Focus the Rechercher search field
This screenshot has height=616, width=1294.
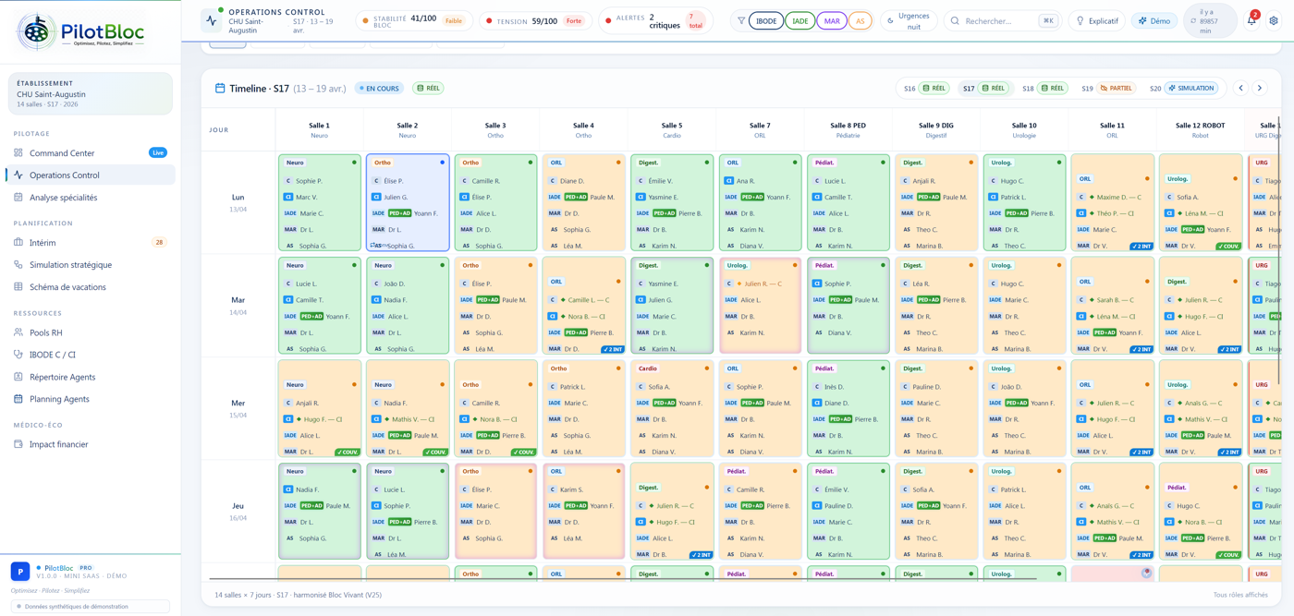tap(1002, 20)
